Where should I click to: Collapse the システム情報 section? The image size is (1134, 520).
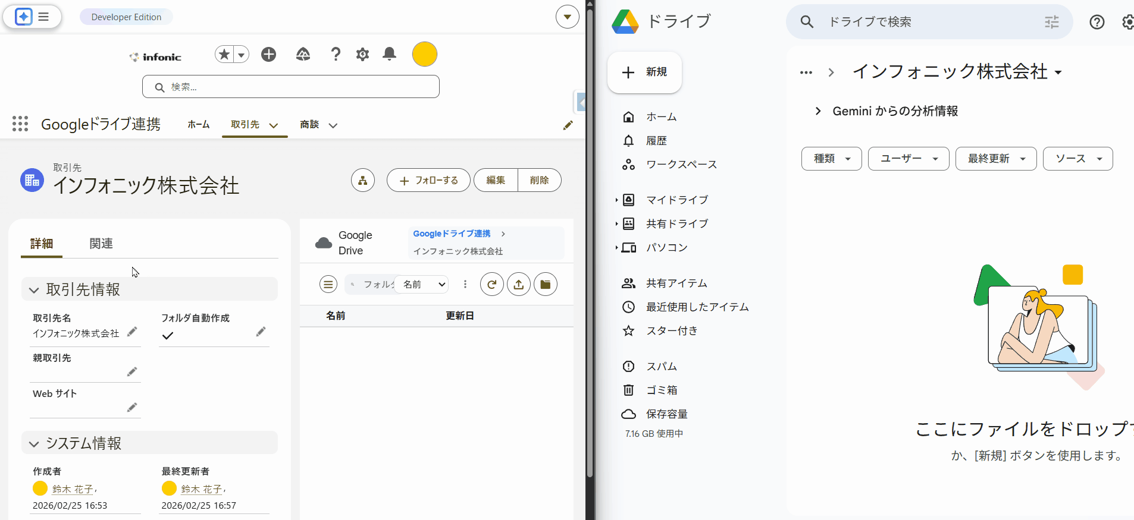35,444
